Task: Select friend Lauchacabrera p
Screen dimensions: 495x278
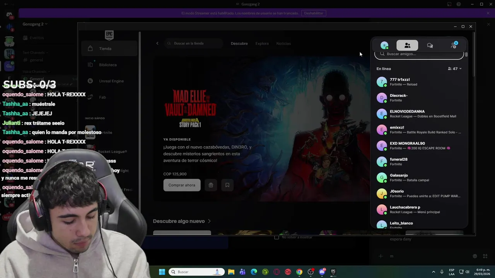Action: 419,209
